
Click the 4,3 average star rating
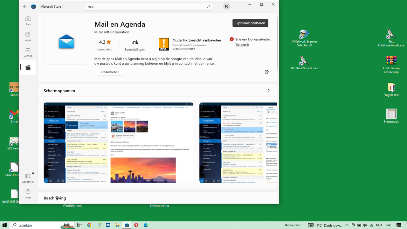point(105,45)
